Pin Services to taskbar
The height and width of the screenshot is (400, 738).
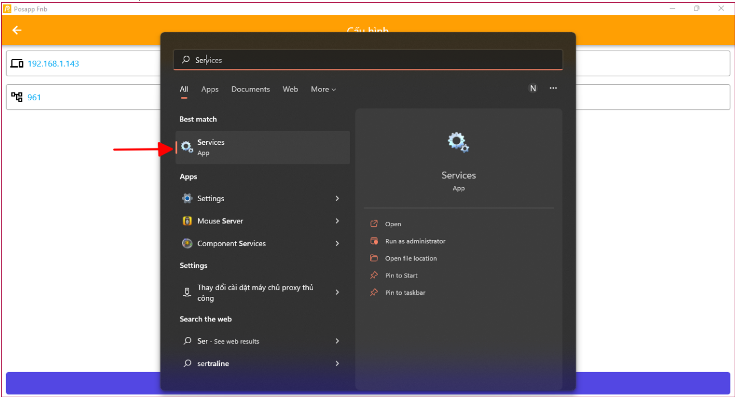[405, 292]
